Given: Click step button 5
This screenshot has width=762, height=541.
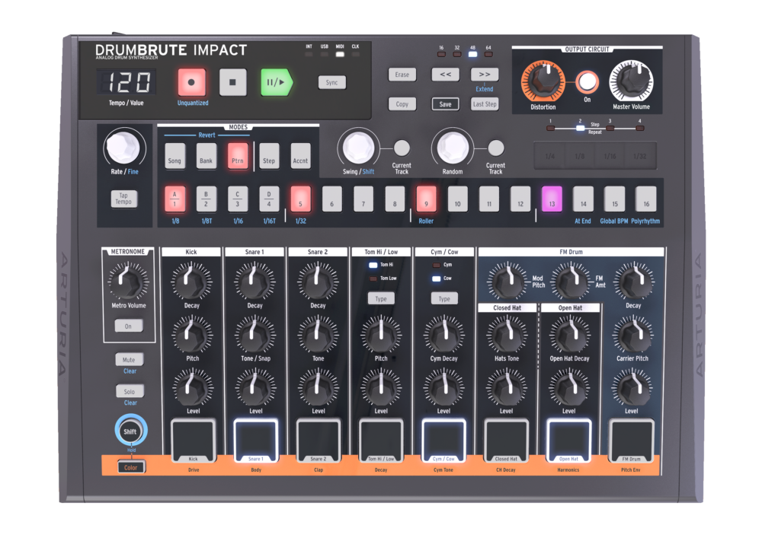Looking at the screenshot, I should point(300,199).
